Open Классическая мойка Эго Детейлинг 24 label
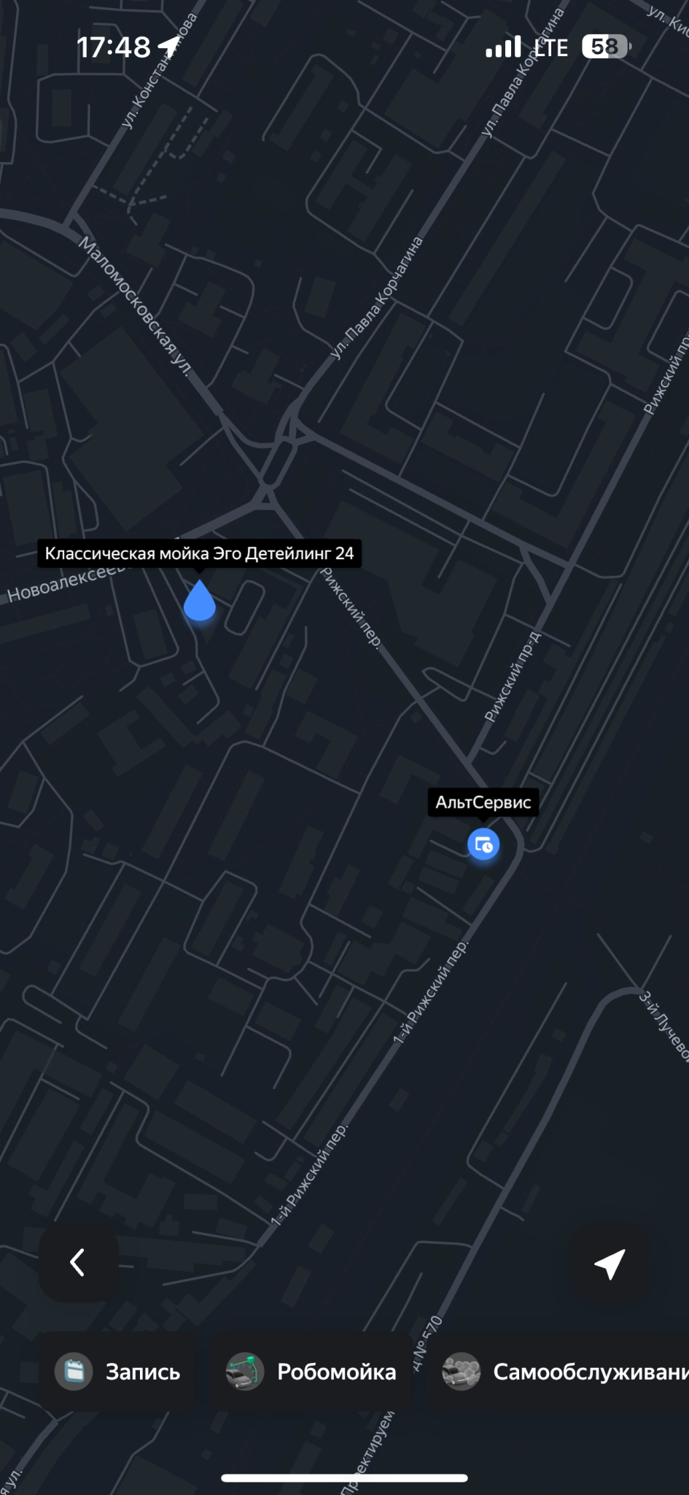 pos(200,553)
